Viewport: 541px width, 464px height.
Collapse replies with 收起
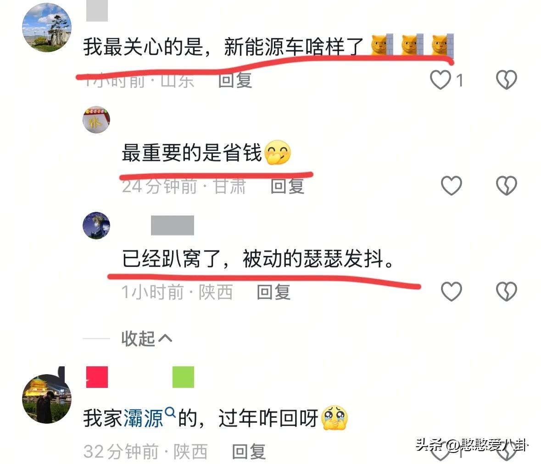(x=147, y=338)
